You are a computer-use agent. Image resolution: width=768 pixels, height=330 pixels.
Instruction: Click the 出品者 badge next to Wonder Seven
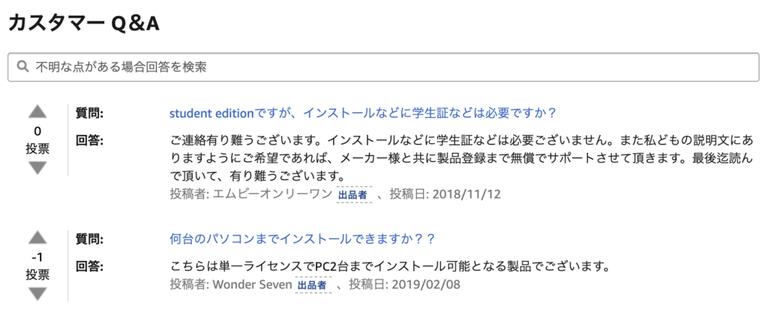313,285
